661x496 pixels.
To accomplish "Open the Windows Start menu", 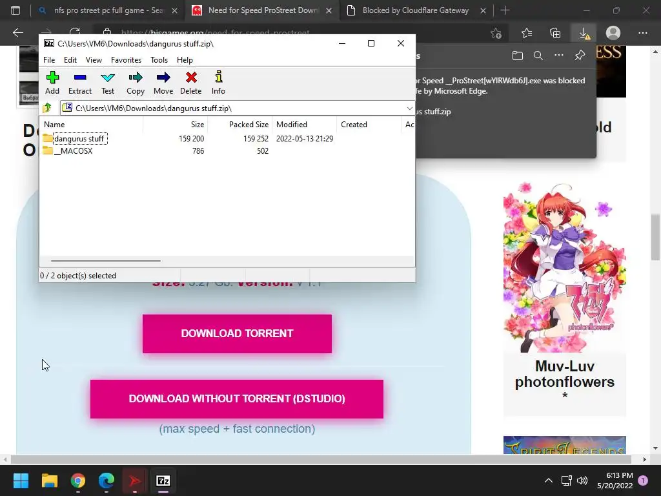I will [21, 480].
